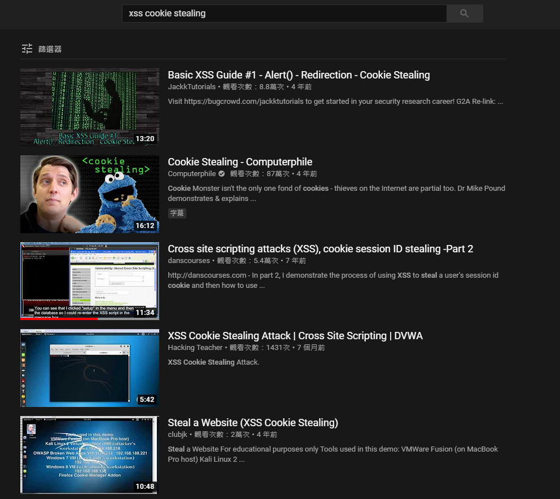Visit the Hacking Teacher channel

(x=195, y=348)
